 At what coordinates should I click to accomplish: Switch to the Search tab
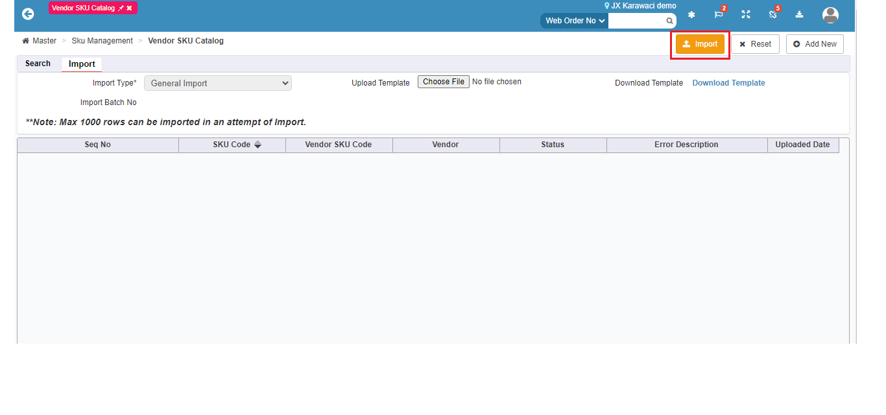pyautogui.click(x=38, y=64)
